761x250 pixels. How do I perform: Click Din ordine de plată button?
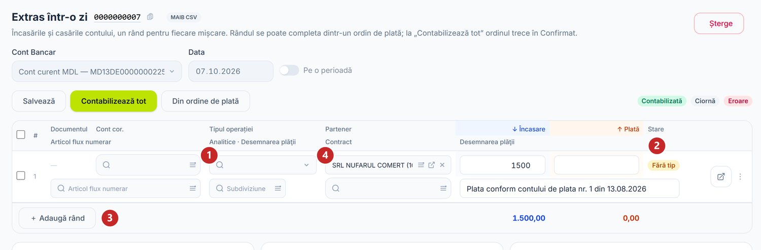[205, 101]
